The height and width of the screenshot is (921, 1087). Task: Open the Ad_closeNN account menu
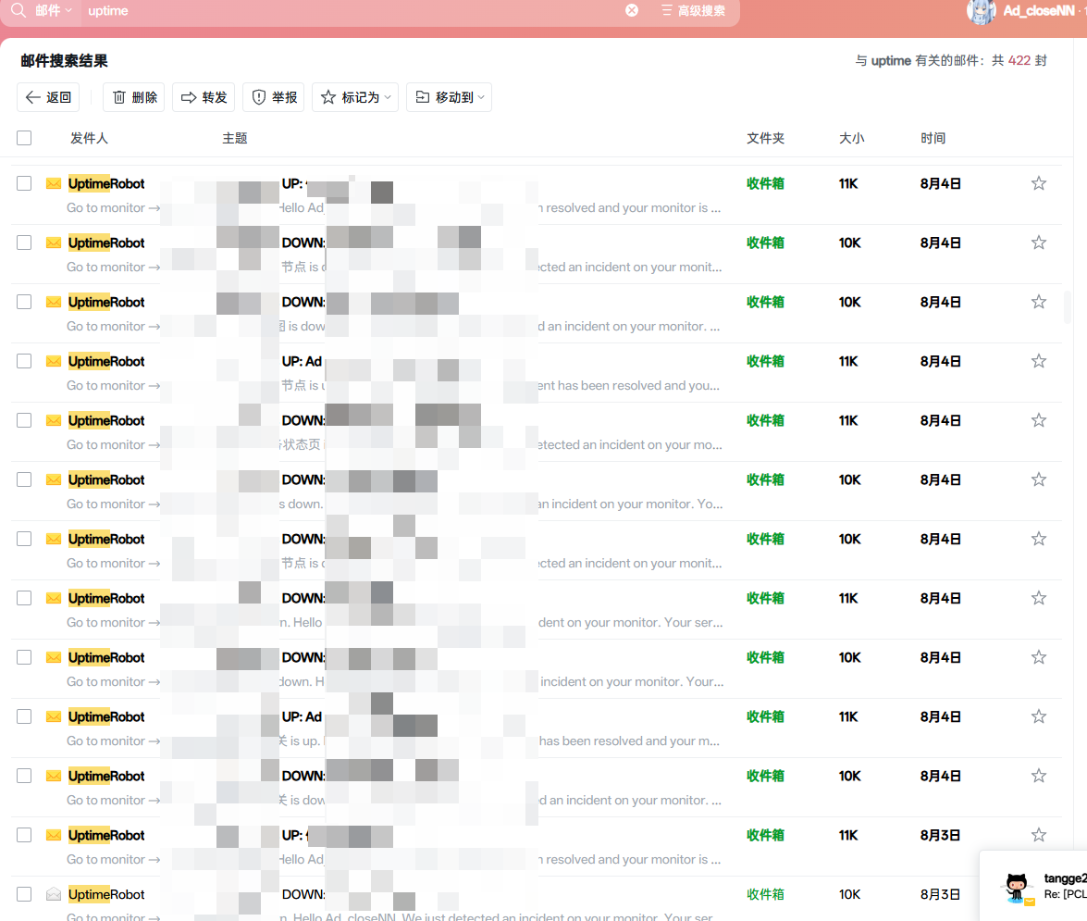pyautogui.click(x=1036, y=12)
